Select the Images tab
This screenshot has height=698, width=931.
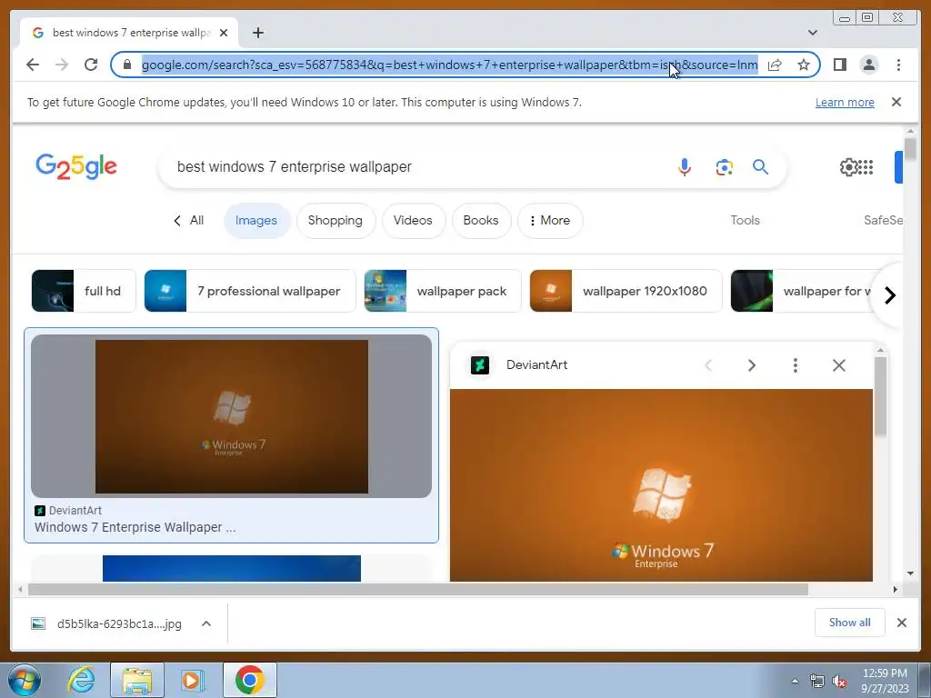click(x=255, y=220)
